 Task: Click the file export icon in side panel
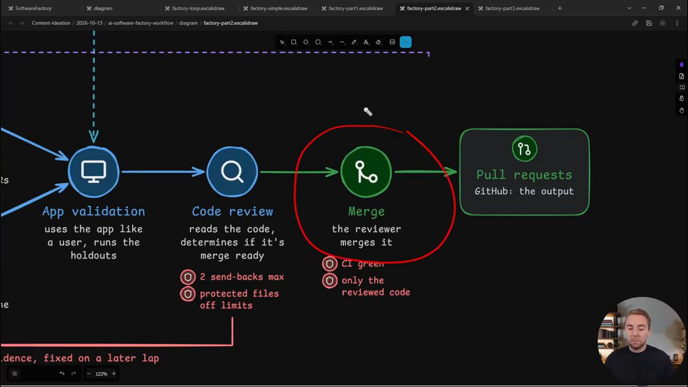click(x=682, y=76)
